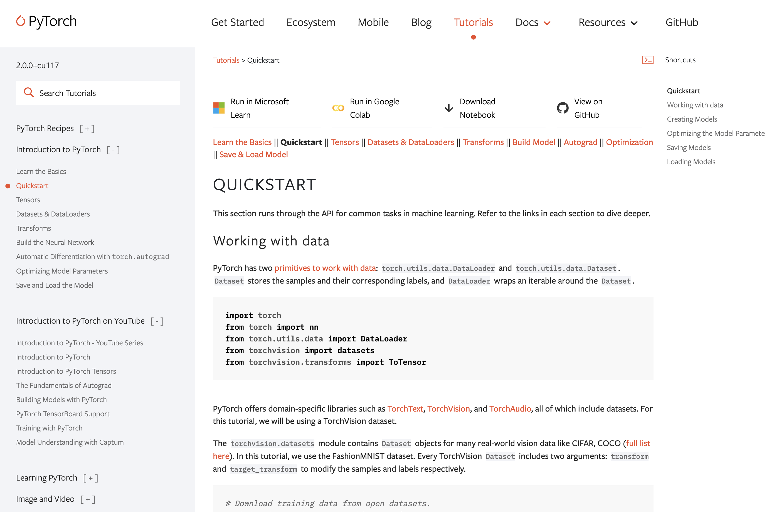Screen dimensions: 779x512
Task: Open tutorial via Microsoft Learn icon
Action: [x=218, y=108]
